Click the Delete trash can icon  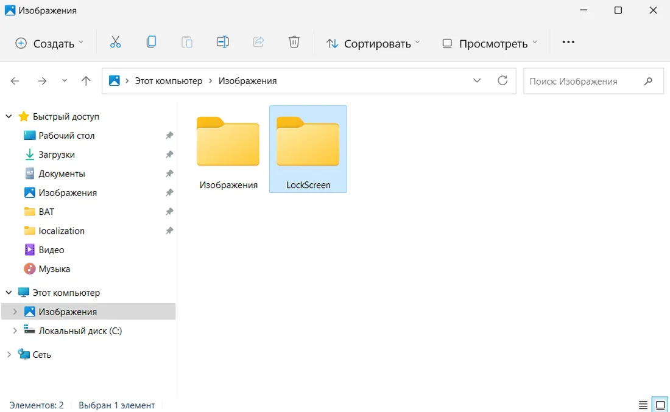point(294,42)
